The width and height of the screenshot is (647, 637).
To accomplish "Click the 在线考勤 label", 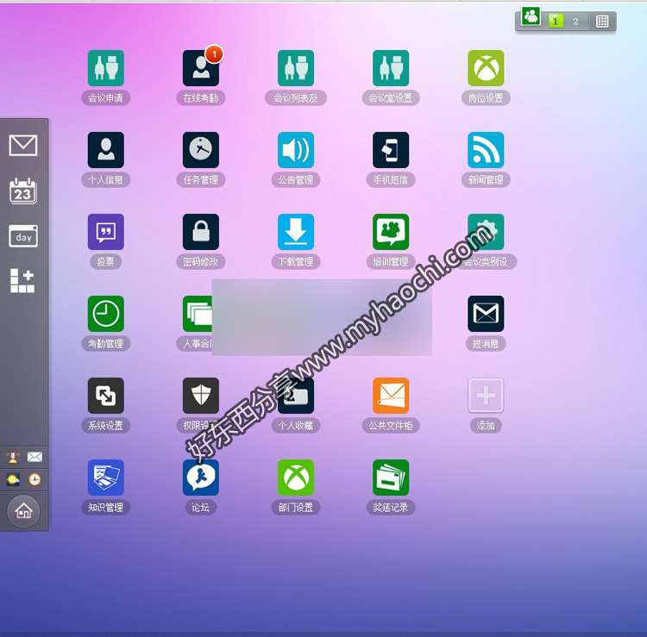I will (x=201, y=98).
